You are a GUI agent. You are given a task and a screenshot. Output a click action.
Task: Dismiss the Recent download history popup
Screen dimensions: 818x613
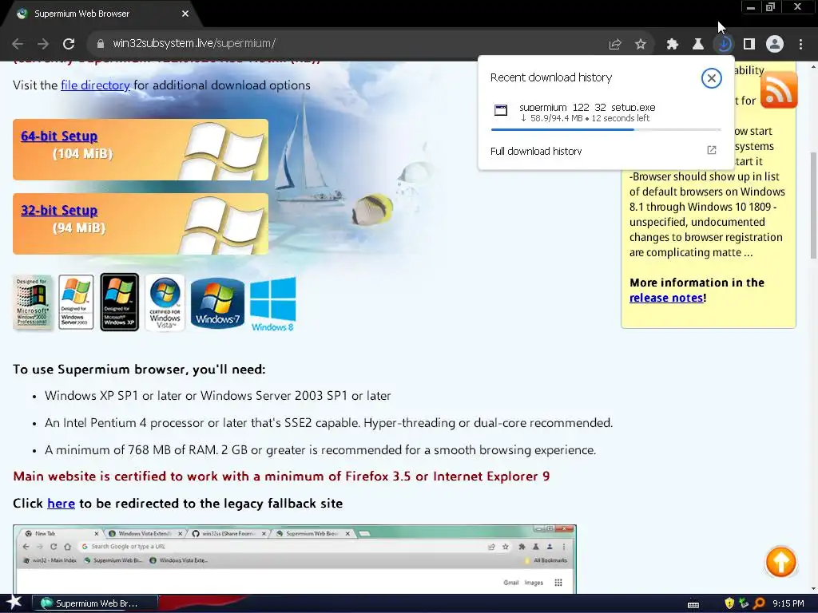711,78
